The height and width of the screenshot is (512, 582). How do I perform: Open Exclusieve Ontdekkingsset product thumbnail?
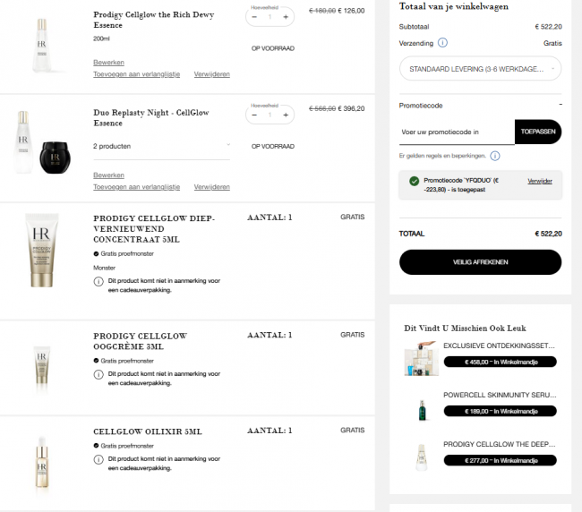[422, 358]
